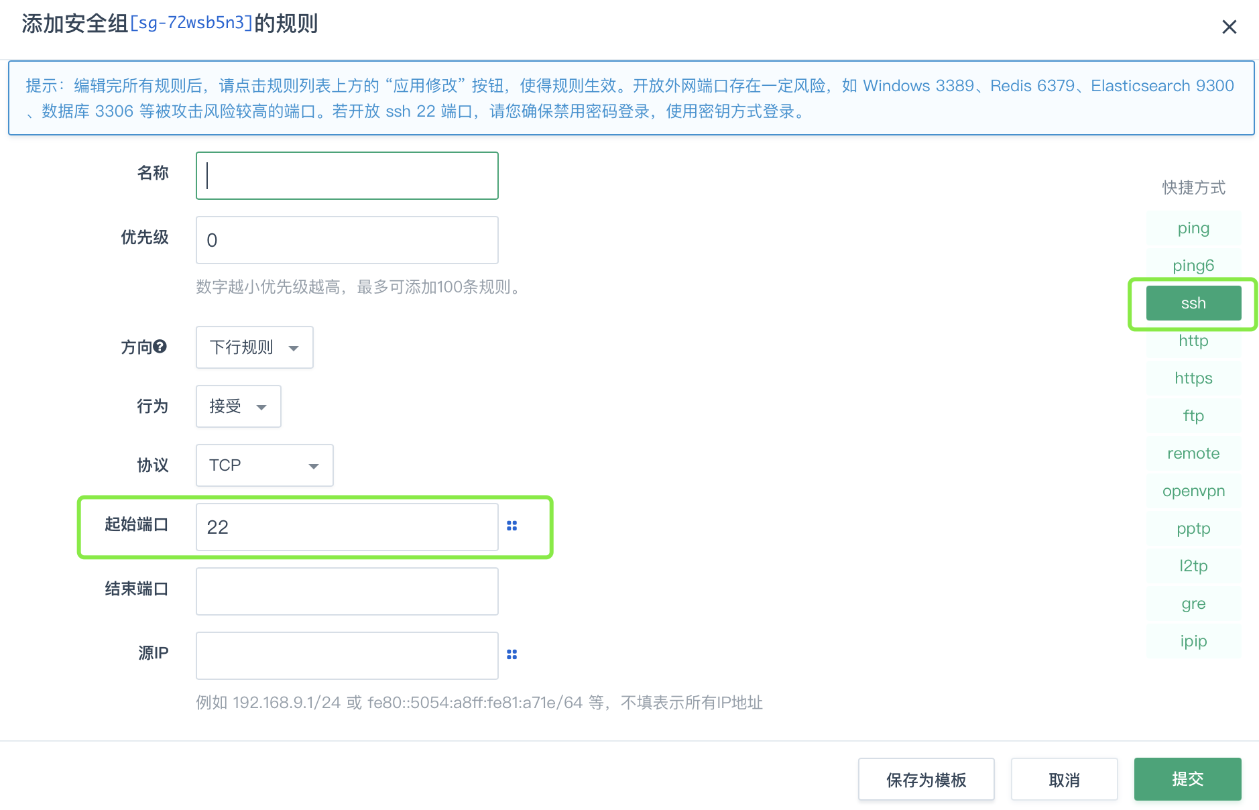Choose the remote shortcut
This screenshot has width=1259, height=810.
[x=1193, y=453]
